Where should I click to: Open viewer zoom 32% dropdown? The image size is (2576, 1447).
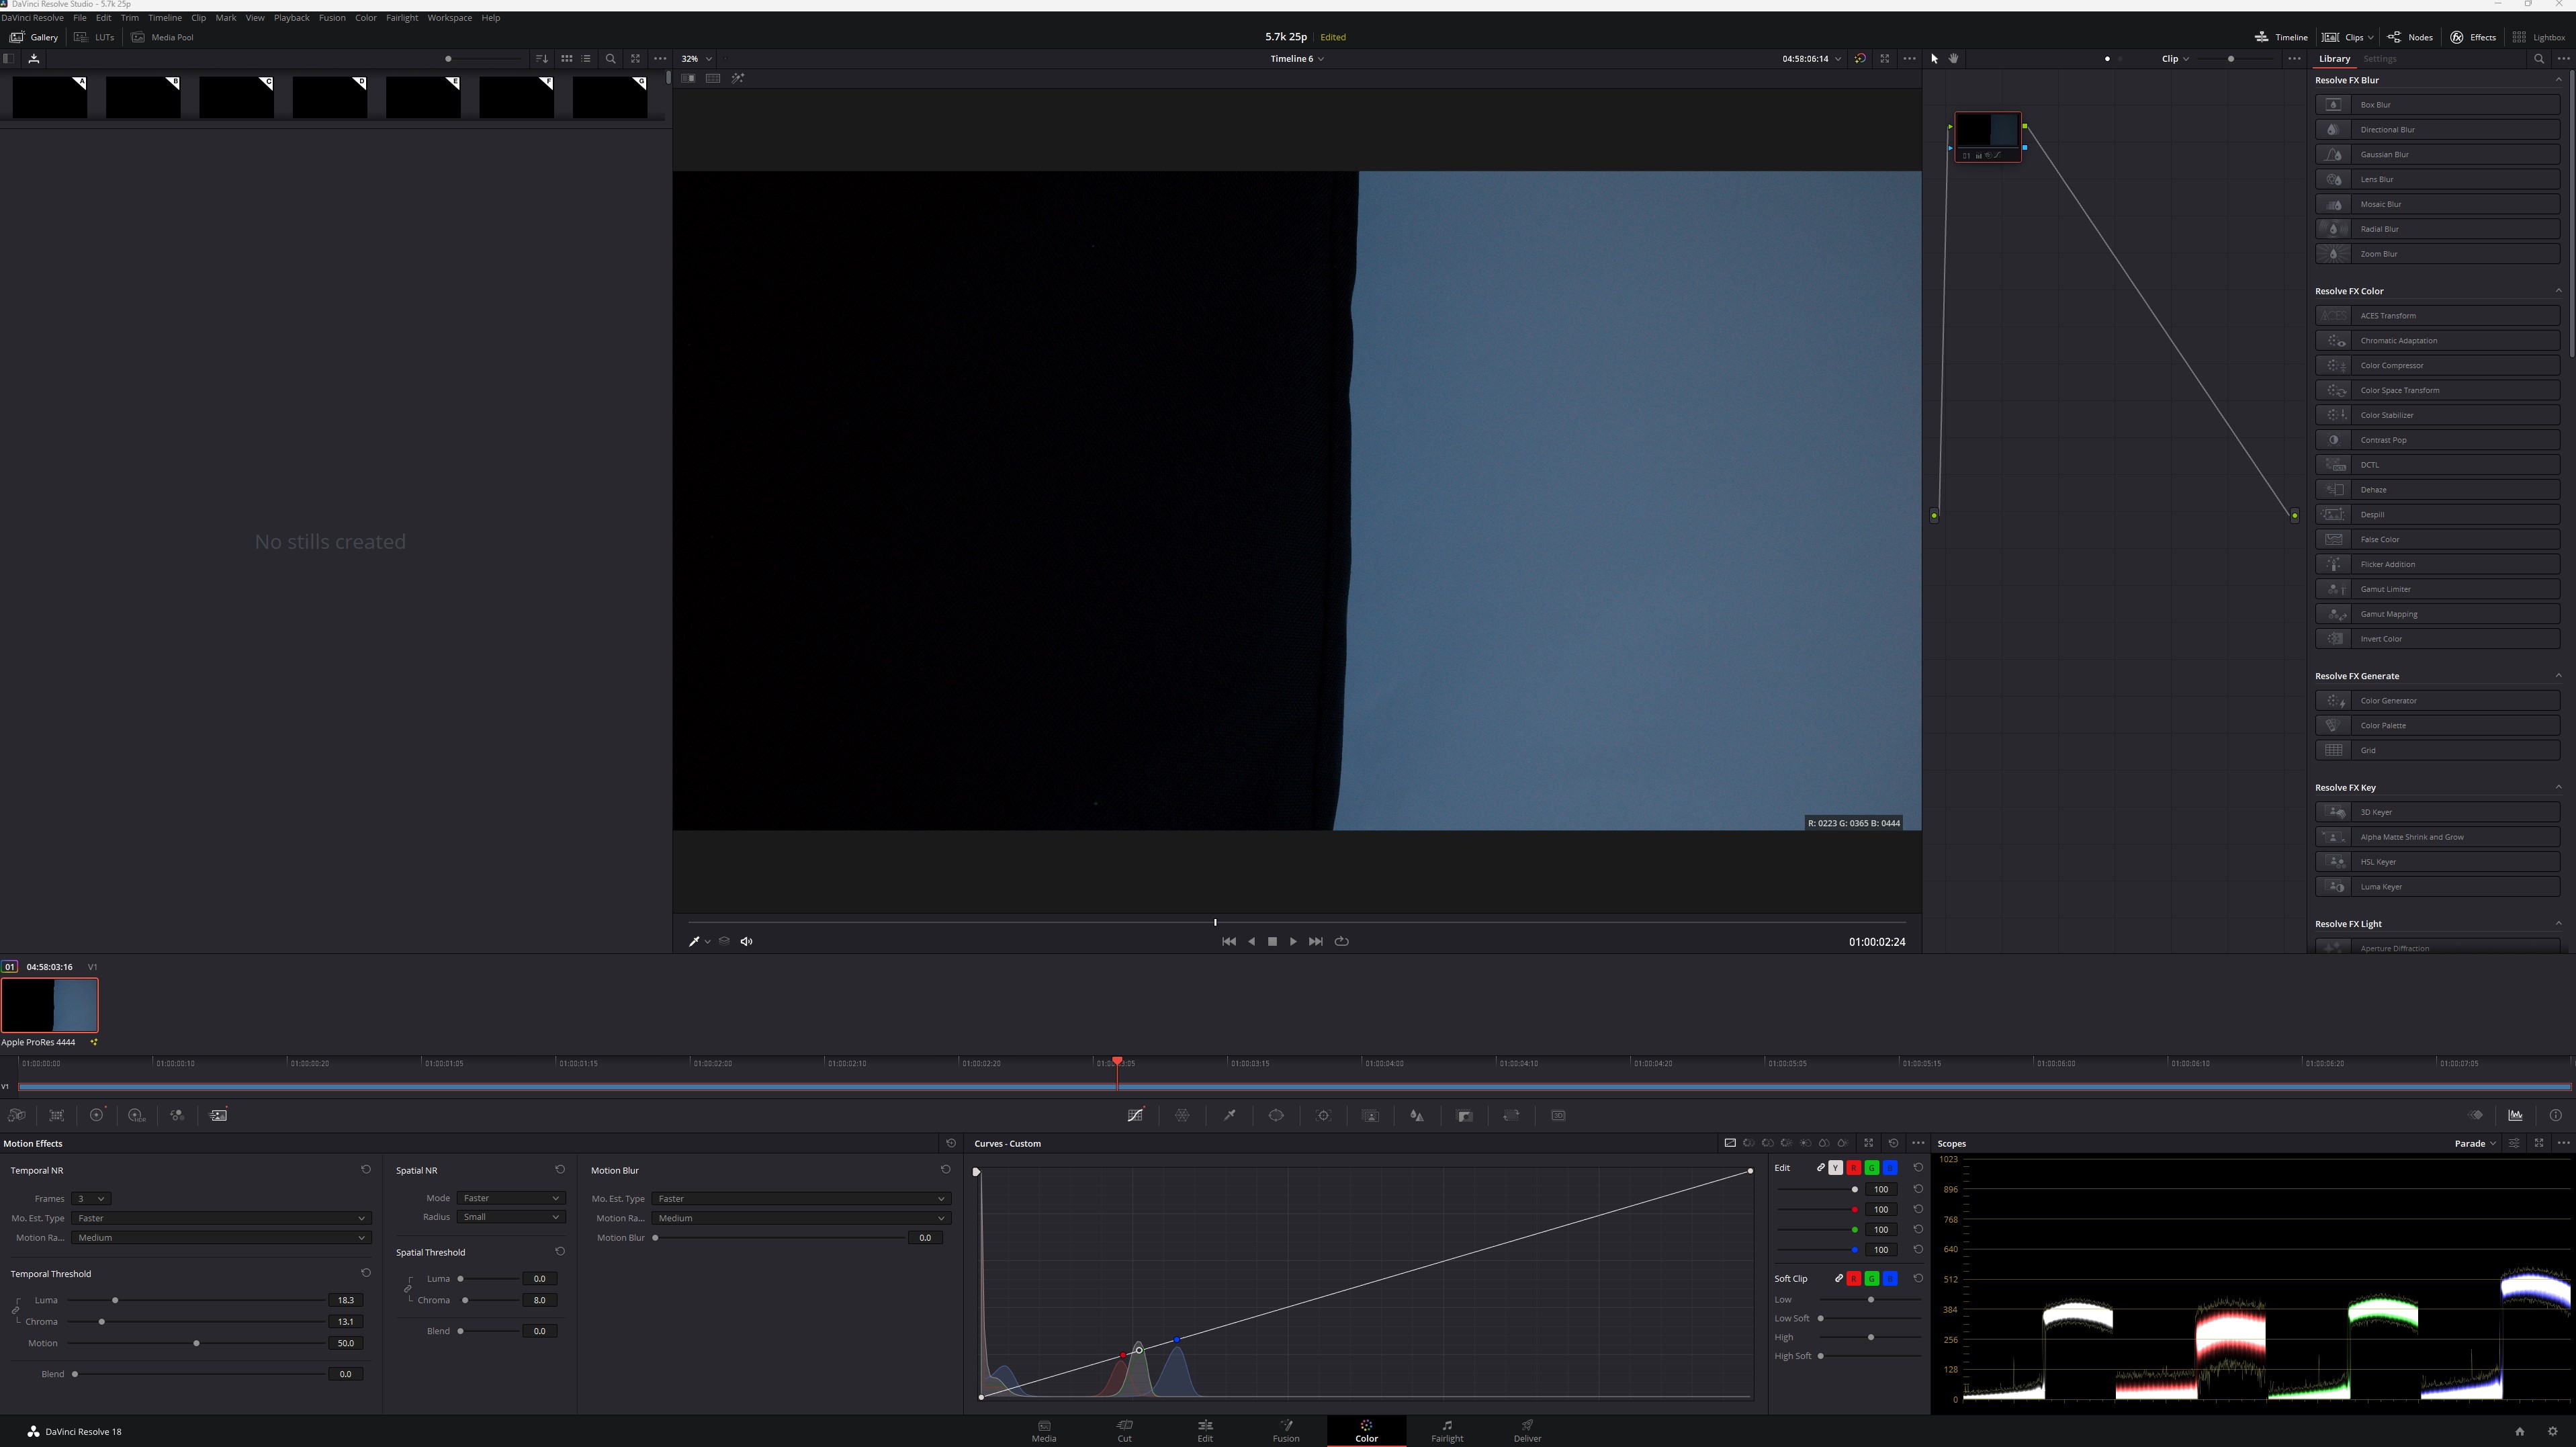click(697, 58)
